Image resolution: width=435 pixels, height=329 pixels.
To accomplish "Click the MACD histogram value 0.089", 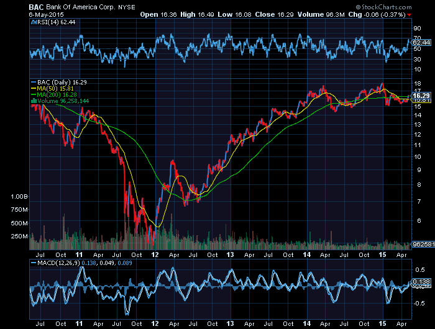I will tap(125, 263).
